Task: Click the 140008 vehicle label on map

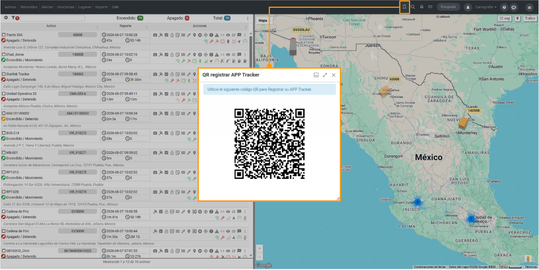Action: point(474,110)
